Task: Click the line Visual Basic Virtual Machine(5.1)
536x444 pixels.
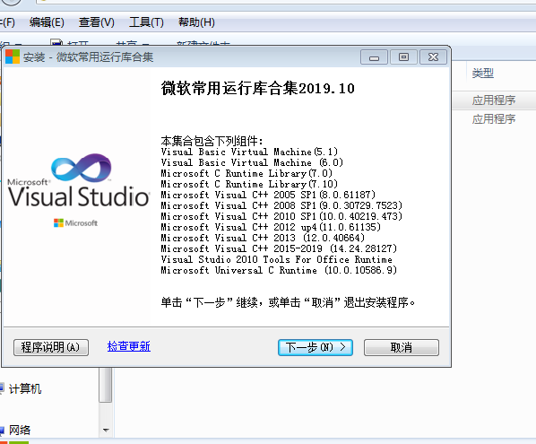Action: [x=249, y=152]
